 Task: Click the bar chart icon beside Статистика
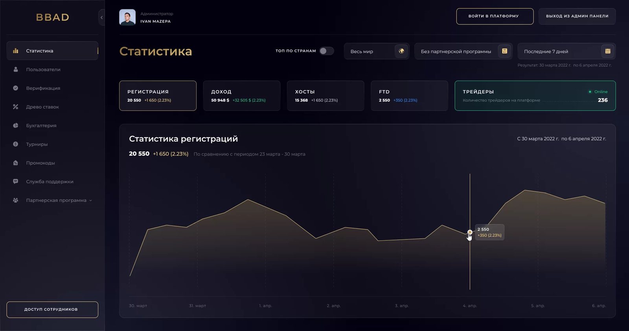click(x=16, y=51)
